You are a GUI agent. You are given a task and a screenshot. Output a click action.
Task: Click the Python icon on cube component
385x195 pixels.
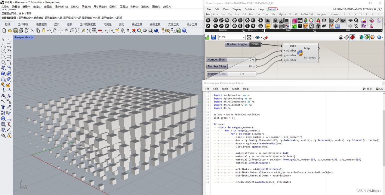pos(300,53)
